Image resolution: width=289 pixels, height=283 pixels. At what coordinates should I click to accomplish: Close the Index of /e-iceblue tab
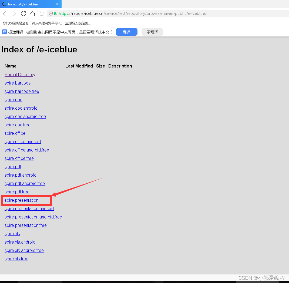tap(57, 4)
